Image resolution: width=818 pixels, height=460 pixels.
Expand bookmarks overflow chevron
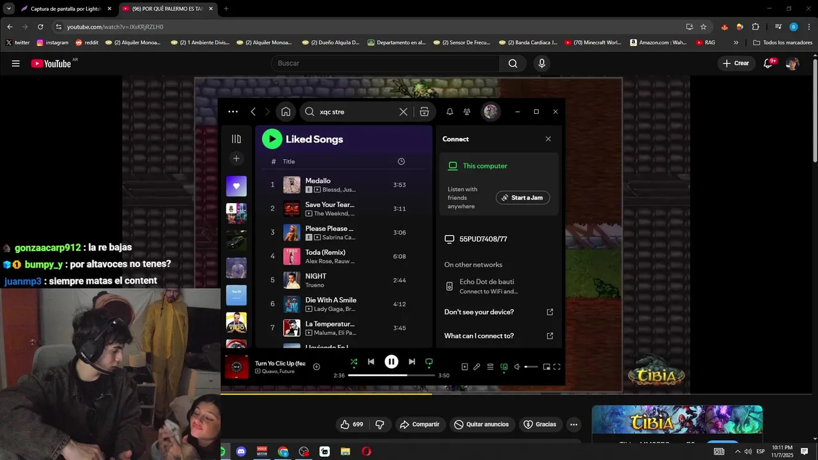pyautogui.click(x=736, y=43)
